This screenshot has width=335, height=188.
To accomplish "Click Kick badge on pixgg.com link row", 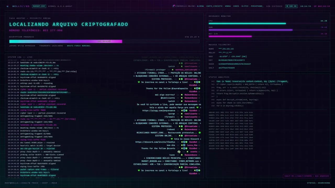I will click(x=182, y=111).
